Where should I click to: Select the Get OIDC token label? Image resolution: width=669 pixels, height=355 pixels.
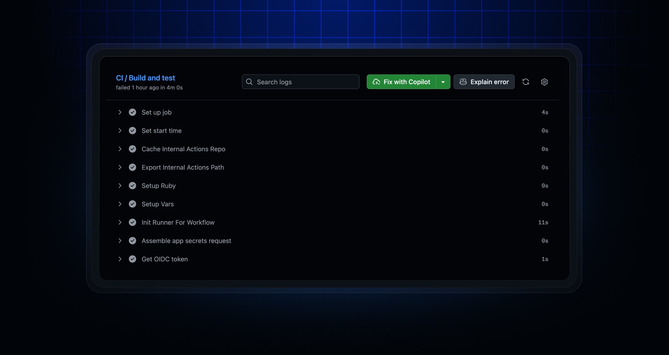click(165, 259)
